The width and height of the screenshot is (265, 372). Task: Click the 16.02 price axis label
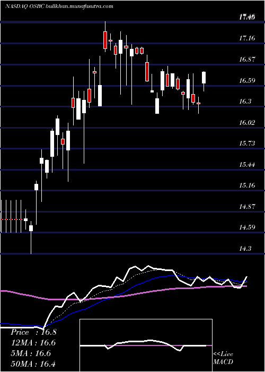pos(247,123)
